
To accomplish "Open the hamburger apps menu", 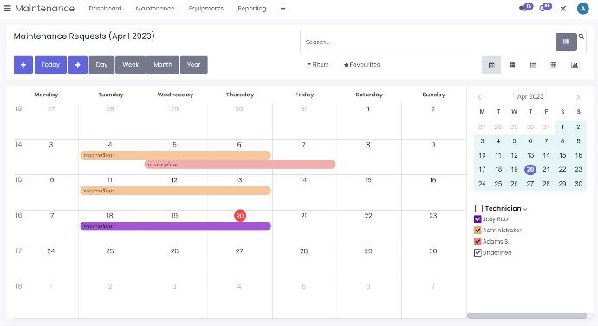I will pos(7,9).
